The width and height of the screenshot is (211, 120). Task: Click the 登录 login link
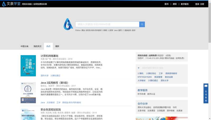coord(197,4)
